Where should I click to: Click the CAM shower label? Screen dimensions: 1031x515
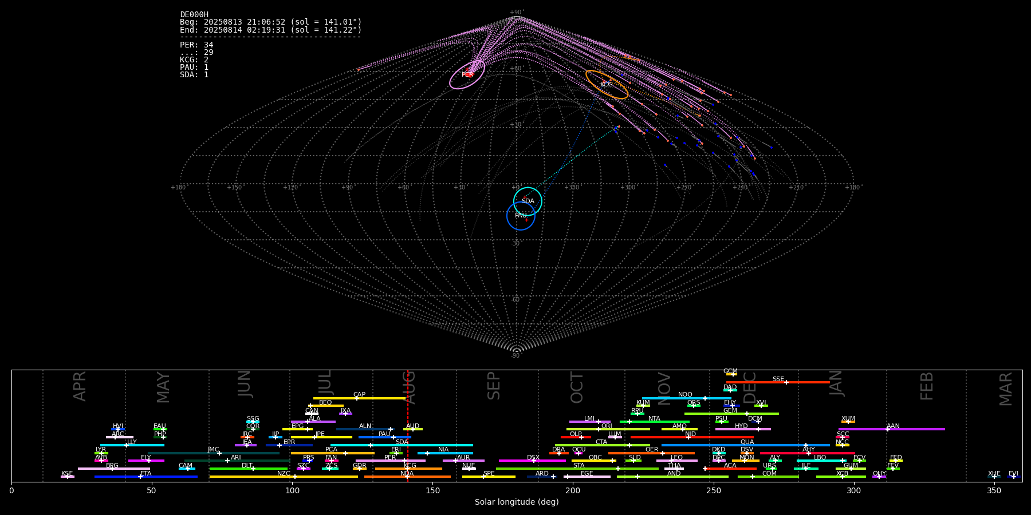[x=185, y=465]
